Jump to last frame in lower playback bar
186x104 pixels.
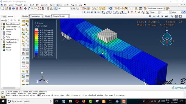click(166, 16)
